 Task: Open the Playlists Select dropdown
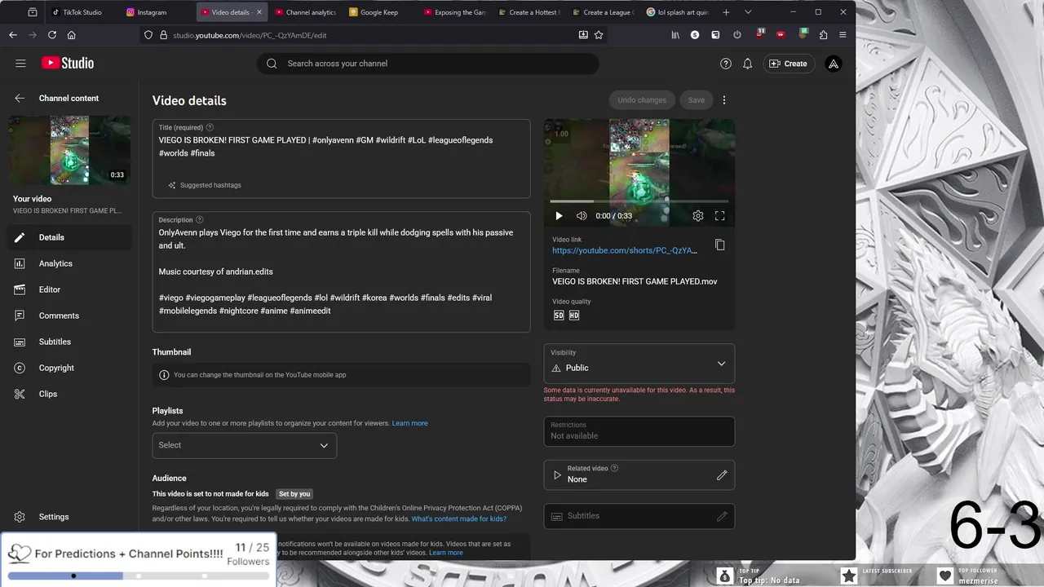pos(245,445)
